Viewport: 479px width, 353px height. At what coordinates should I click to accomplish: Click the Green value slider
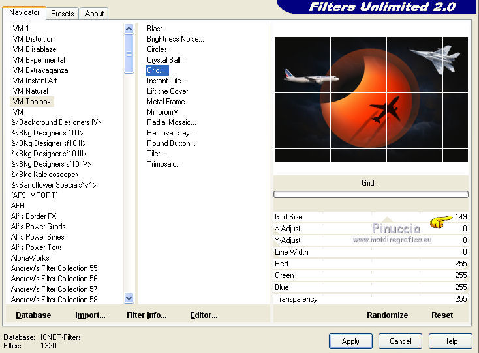pyautogui.click(x=371, y=275)
